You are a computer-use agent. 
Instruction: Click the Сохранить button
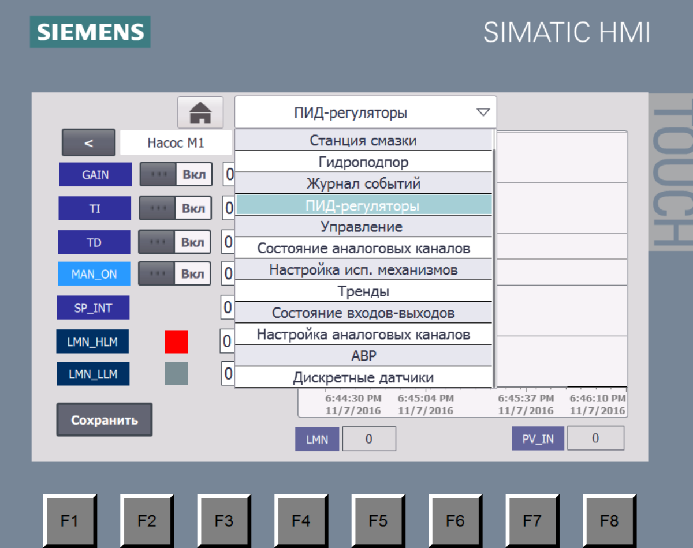(x=105, y=419)
